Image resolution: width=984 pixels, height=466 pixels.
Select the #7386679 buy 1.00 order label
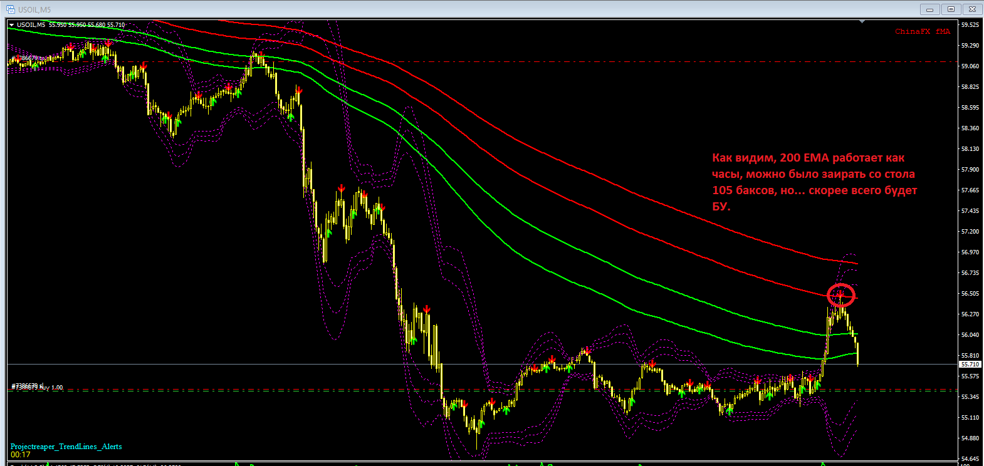38,387
